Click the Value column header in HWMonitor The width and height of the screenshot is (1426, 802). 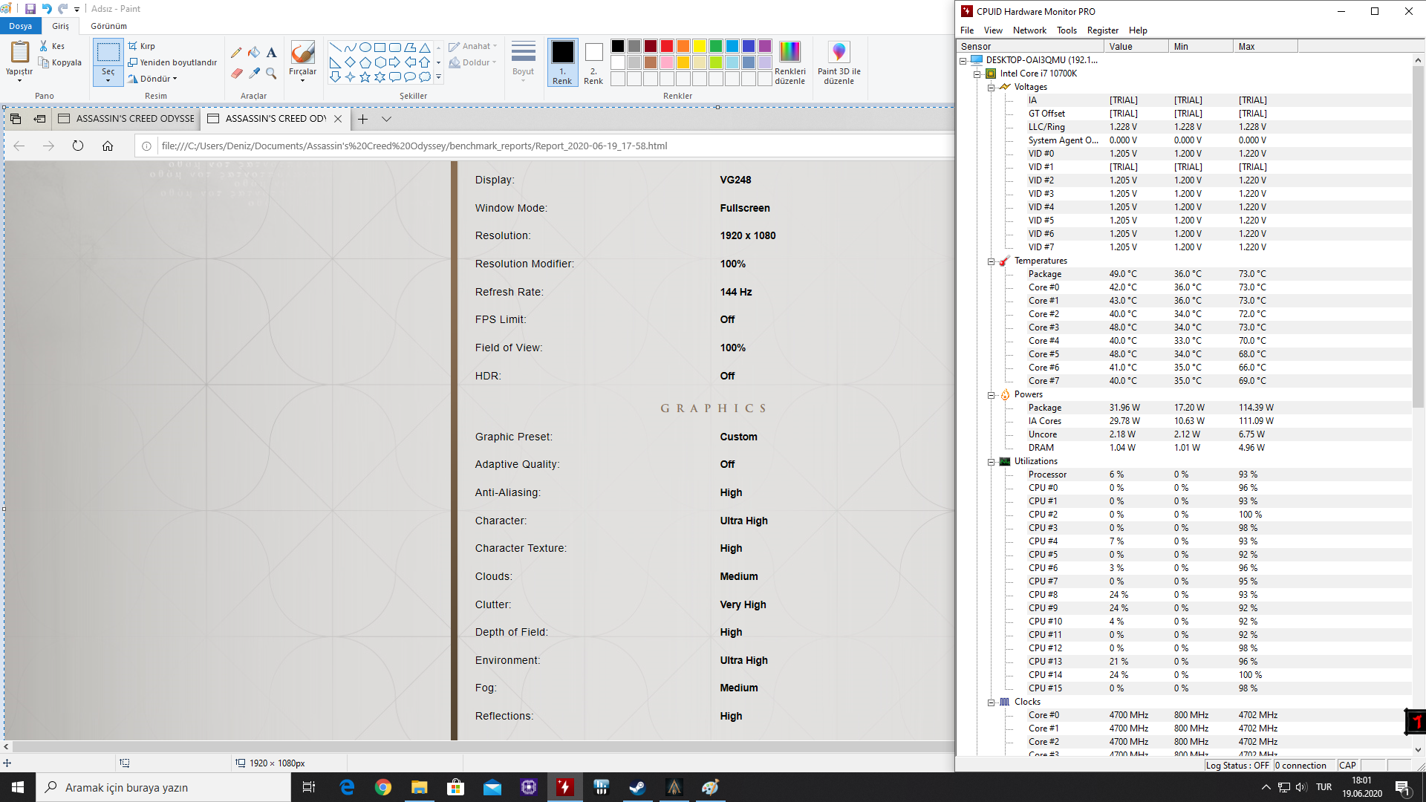(1136, 46)
